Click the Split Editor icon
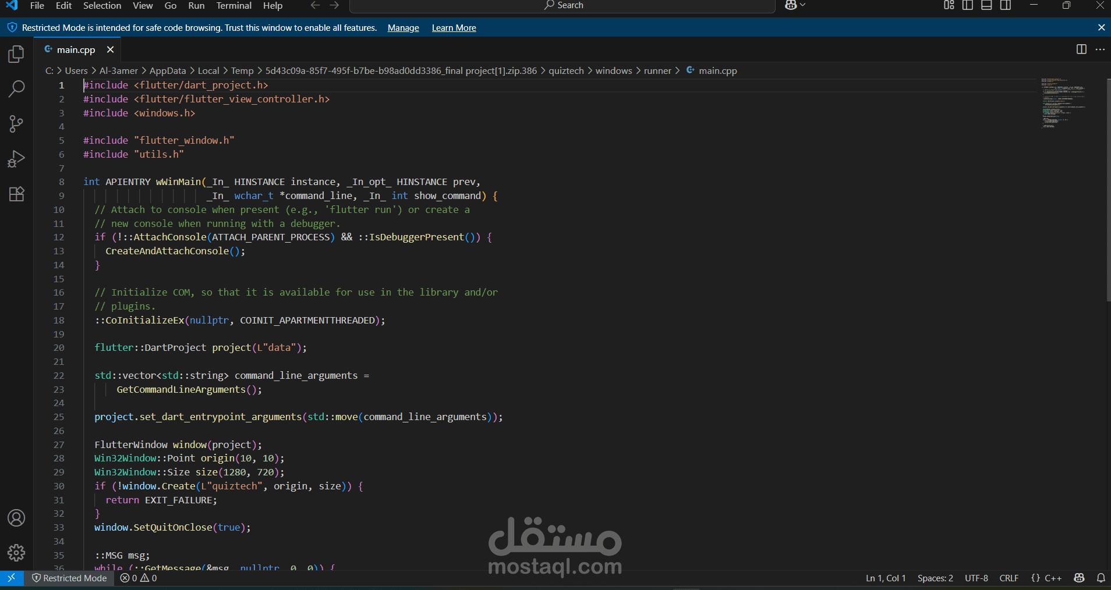1111x590 pixels. click(1081, 49)
